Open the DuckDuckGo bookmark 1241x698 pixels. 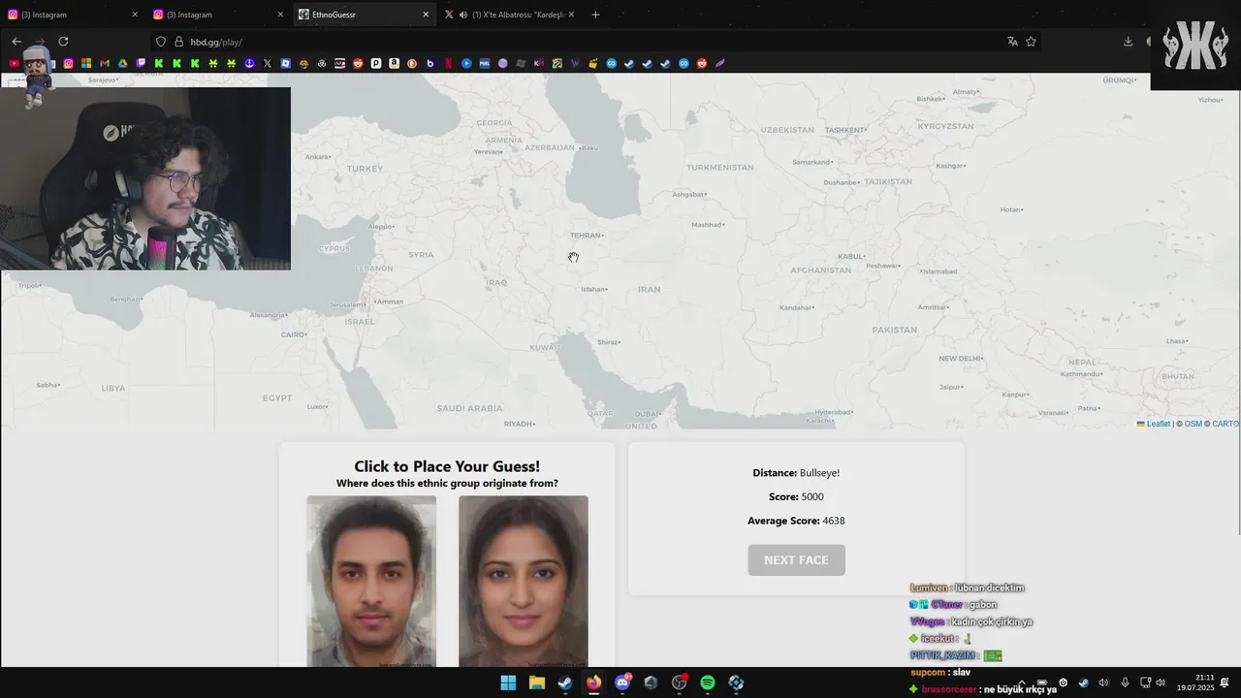tap(412, 63)
